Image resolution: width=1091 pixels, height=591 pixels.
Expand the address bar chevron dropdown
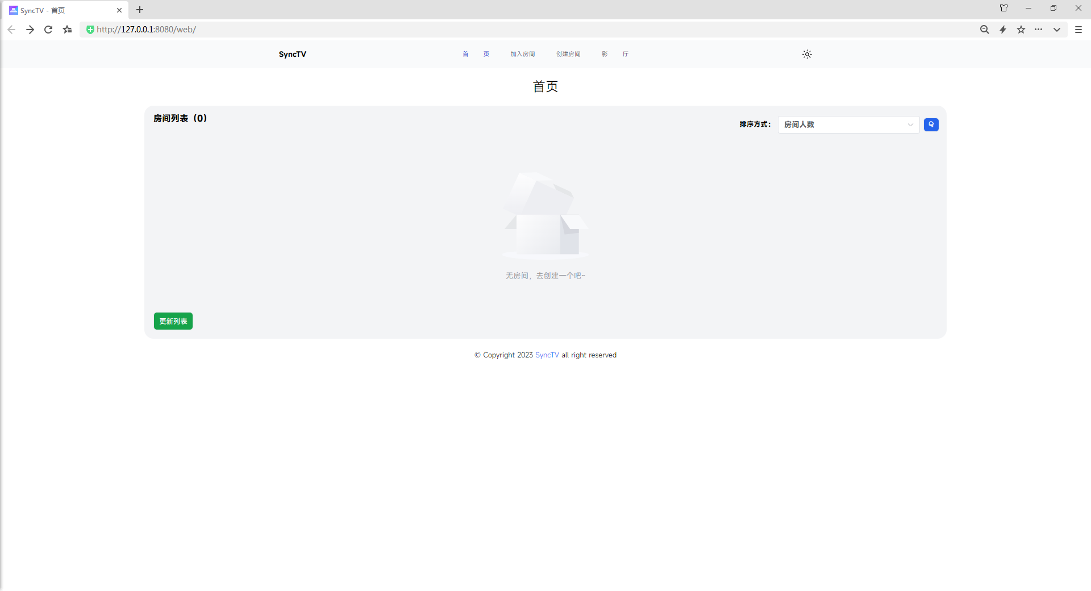point(1057,30)
